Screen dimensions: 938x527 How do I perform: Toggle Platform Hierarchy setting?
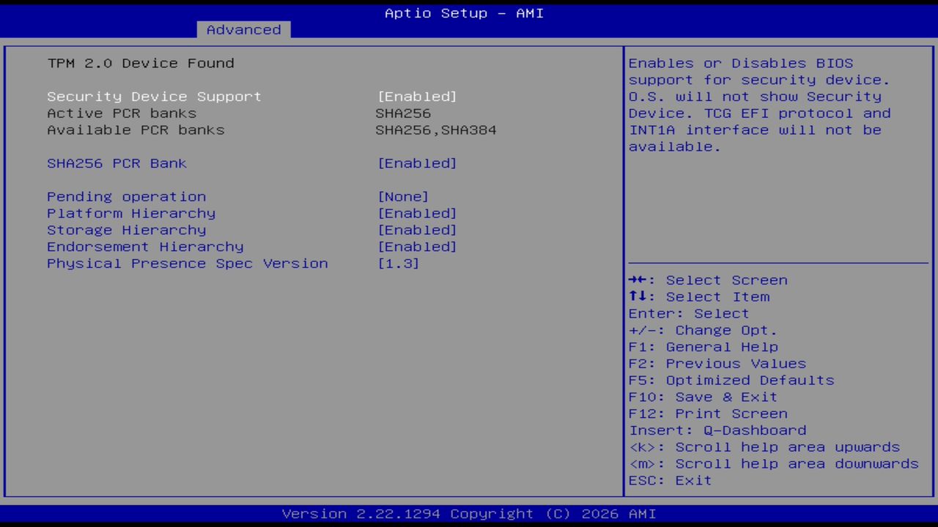pos(130,213)
